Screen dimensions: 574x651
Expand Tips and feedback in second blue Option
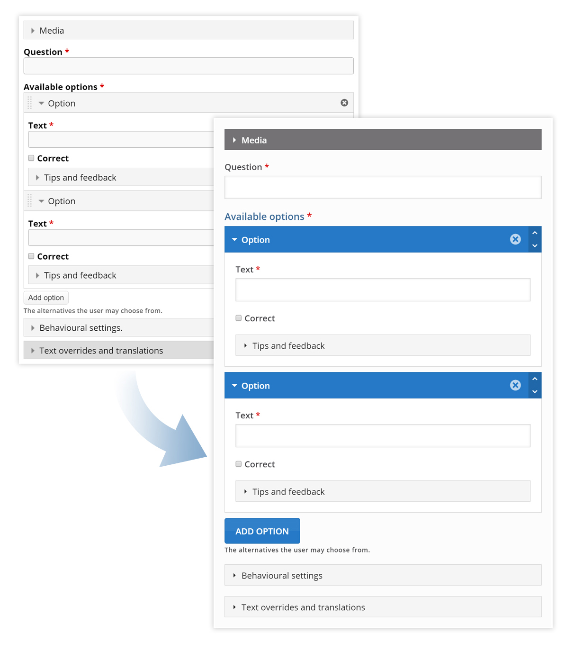coord(383,491)
